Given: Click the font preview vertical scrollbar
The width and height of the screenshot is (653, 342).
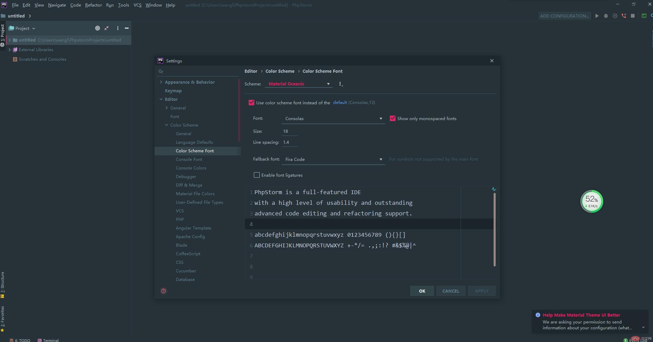Looking at the screenshot, I should point(495,229).
